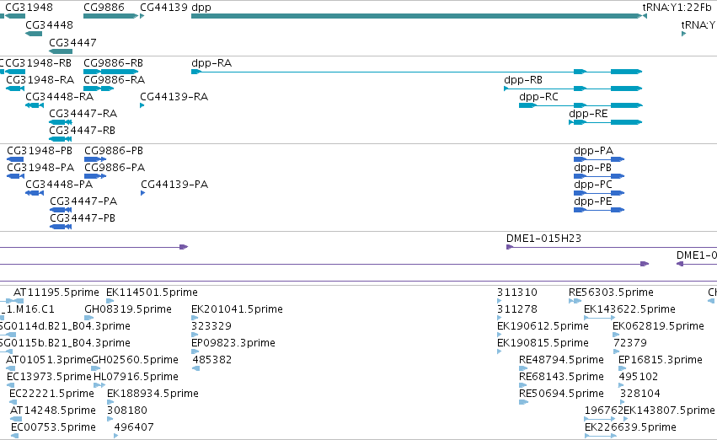
Task: Select EST RE56303.5prime label
Action: coord(612,292)
